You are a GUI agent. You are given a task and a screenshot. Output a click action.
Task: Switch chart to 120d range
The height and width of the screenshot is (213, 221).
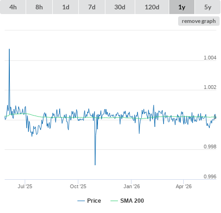click(152, 7)
